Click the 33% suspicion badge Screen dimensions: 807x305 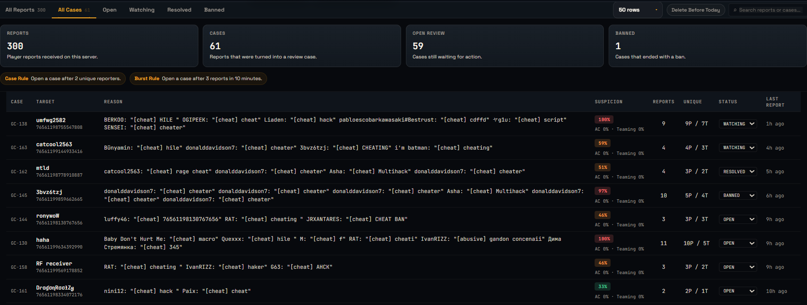click(x=603, y=287)
